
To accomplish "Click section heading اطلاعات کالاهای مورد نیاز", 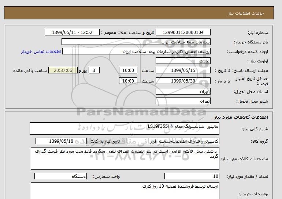I will pos(241,117).
